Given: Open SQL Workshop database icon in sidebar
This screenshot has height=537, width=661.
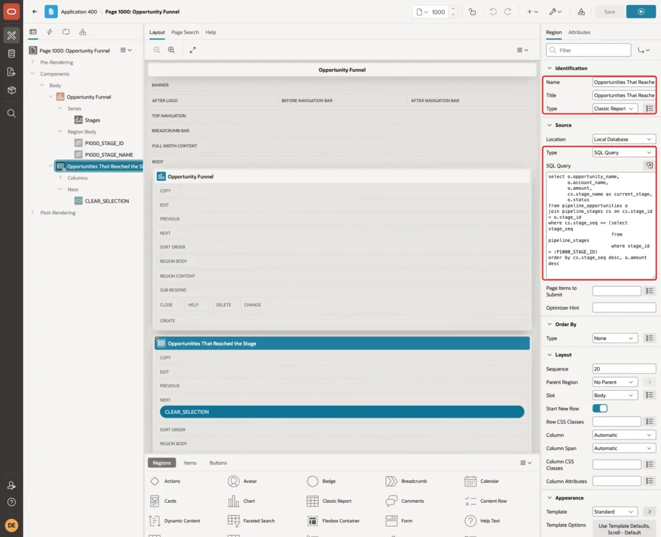Looking at the screenshot, I should (12, 54).
